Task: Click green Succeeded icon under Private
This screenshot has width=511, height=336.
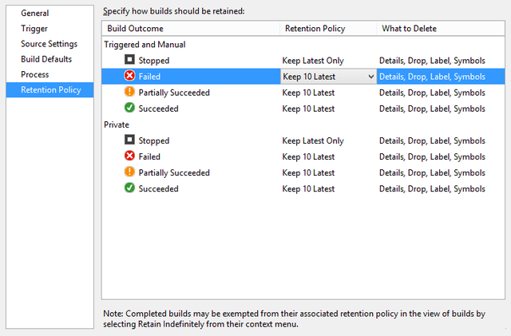Action: coord(129,188)
